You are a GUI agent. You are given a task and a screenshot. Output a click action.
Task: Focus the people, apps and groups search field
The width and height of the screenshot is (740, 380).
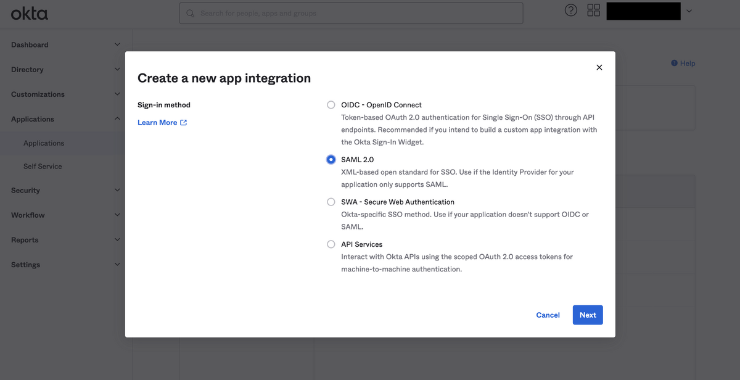click(358, 13)
